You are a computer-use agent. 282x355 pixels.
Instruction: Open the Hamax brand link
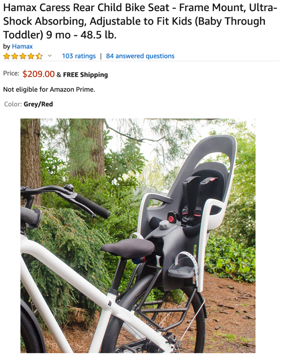pyautogui.click(x=22, y=46)
